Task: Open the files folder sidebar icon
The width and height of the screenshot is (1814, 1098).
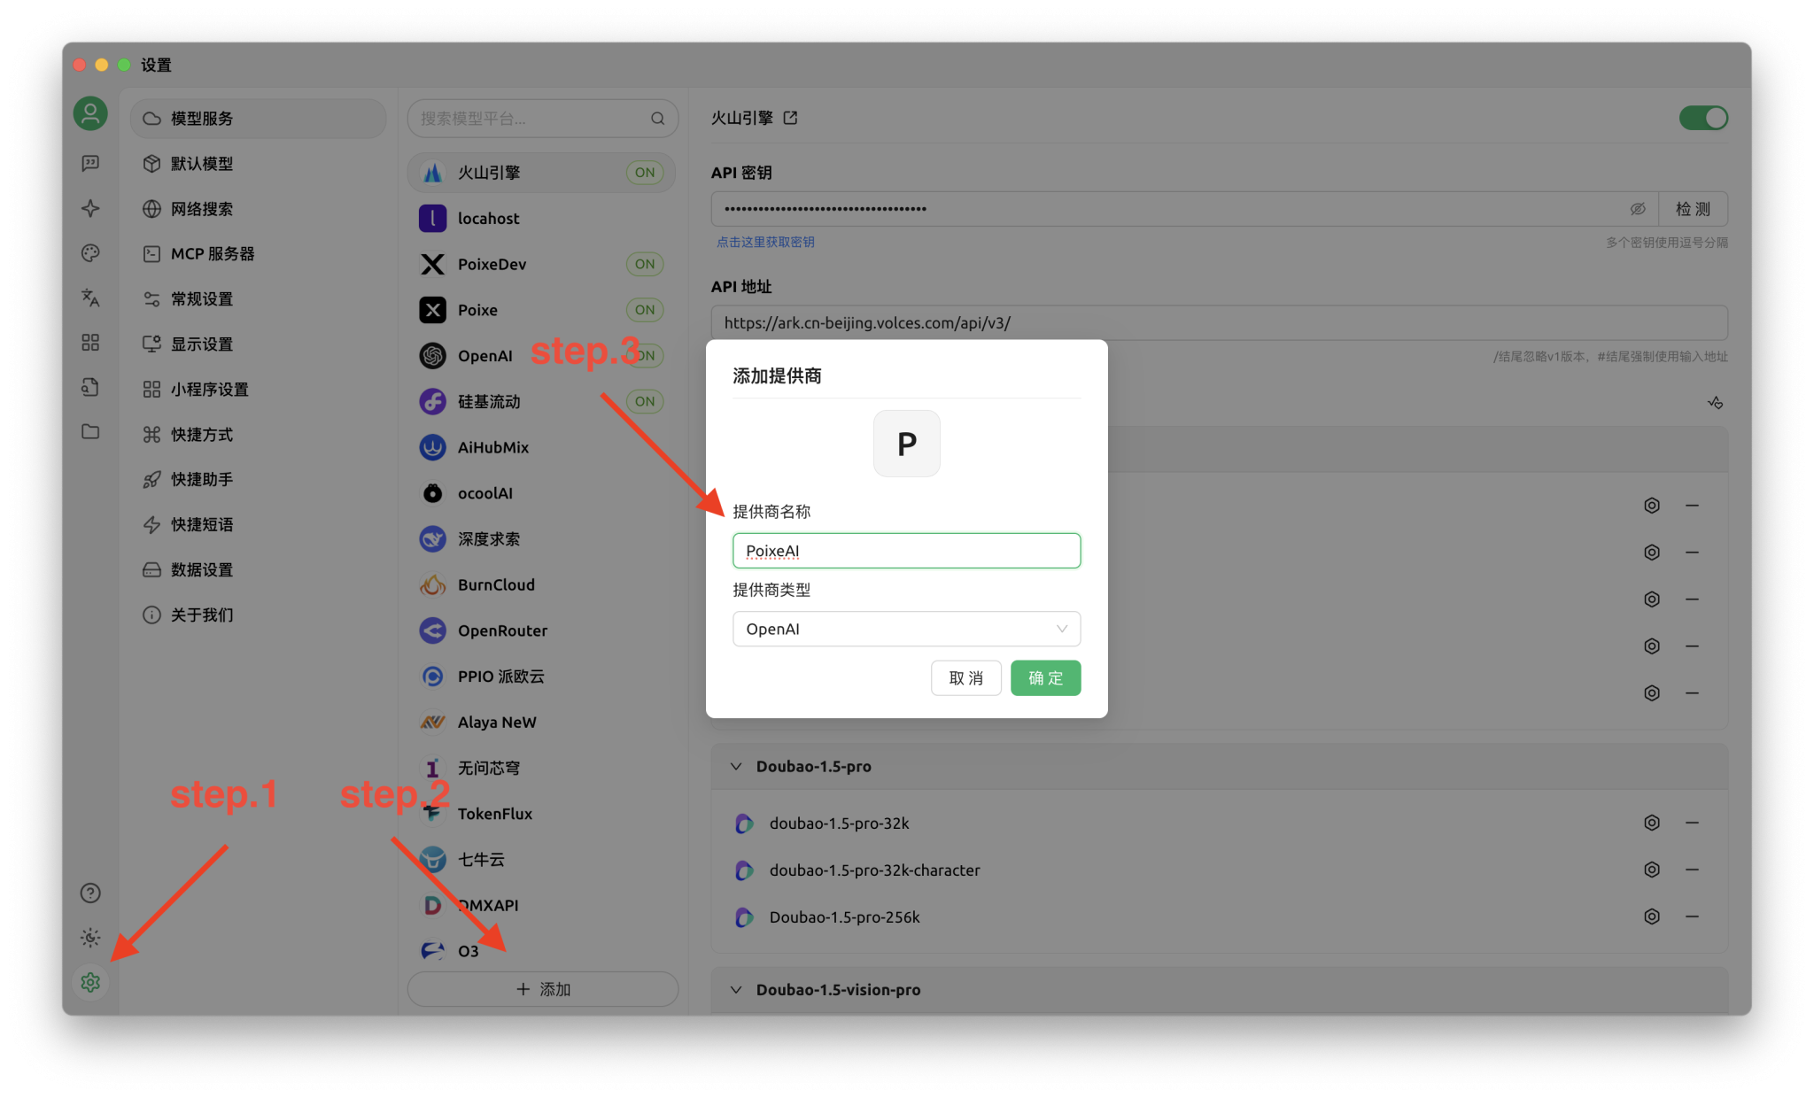Action: 90,431
